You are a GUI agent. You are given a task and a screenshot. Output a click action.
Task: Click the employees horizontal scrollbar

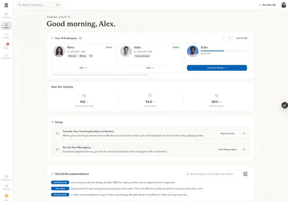coord(100,75)
